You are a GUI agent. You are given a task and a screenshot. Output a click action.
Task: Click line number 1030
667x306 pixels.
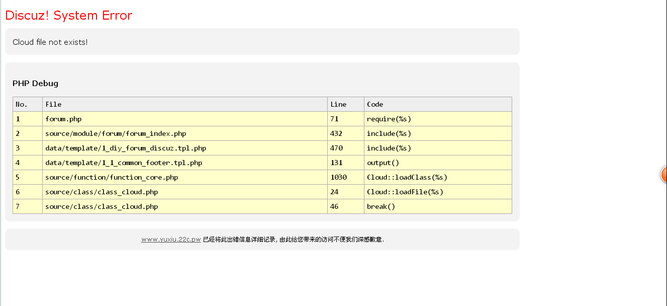point(346,177)
